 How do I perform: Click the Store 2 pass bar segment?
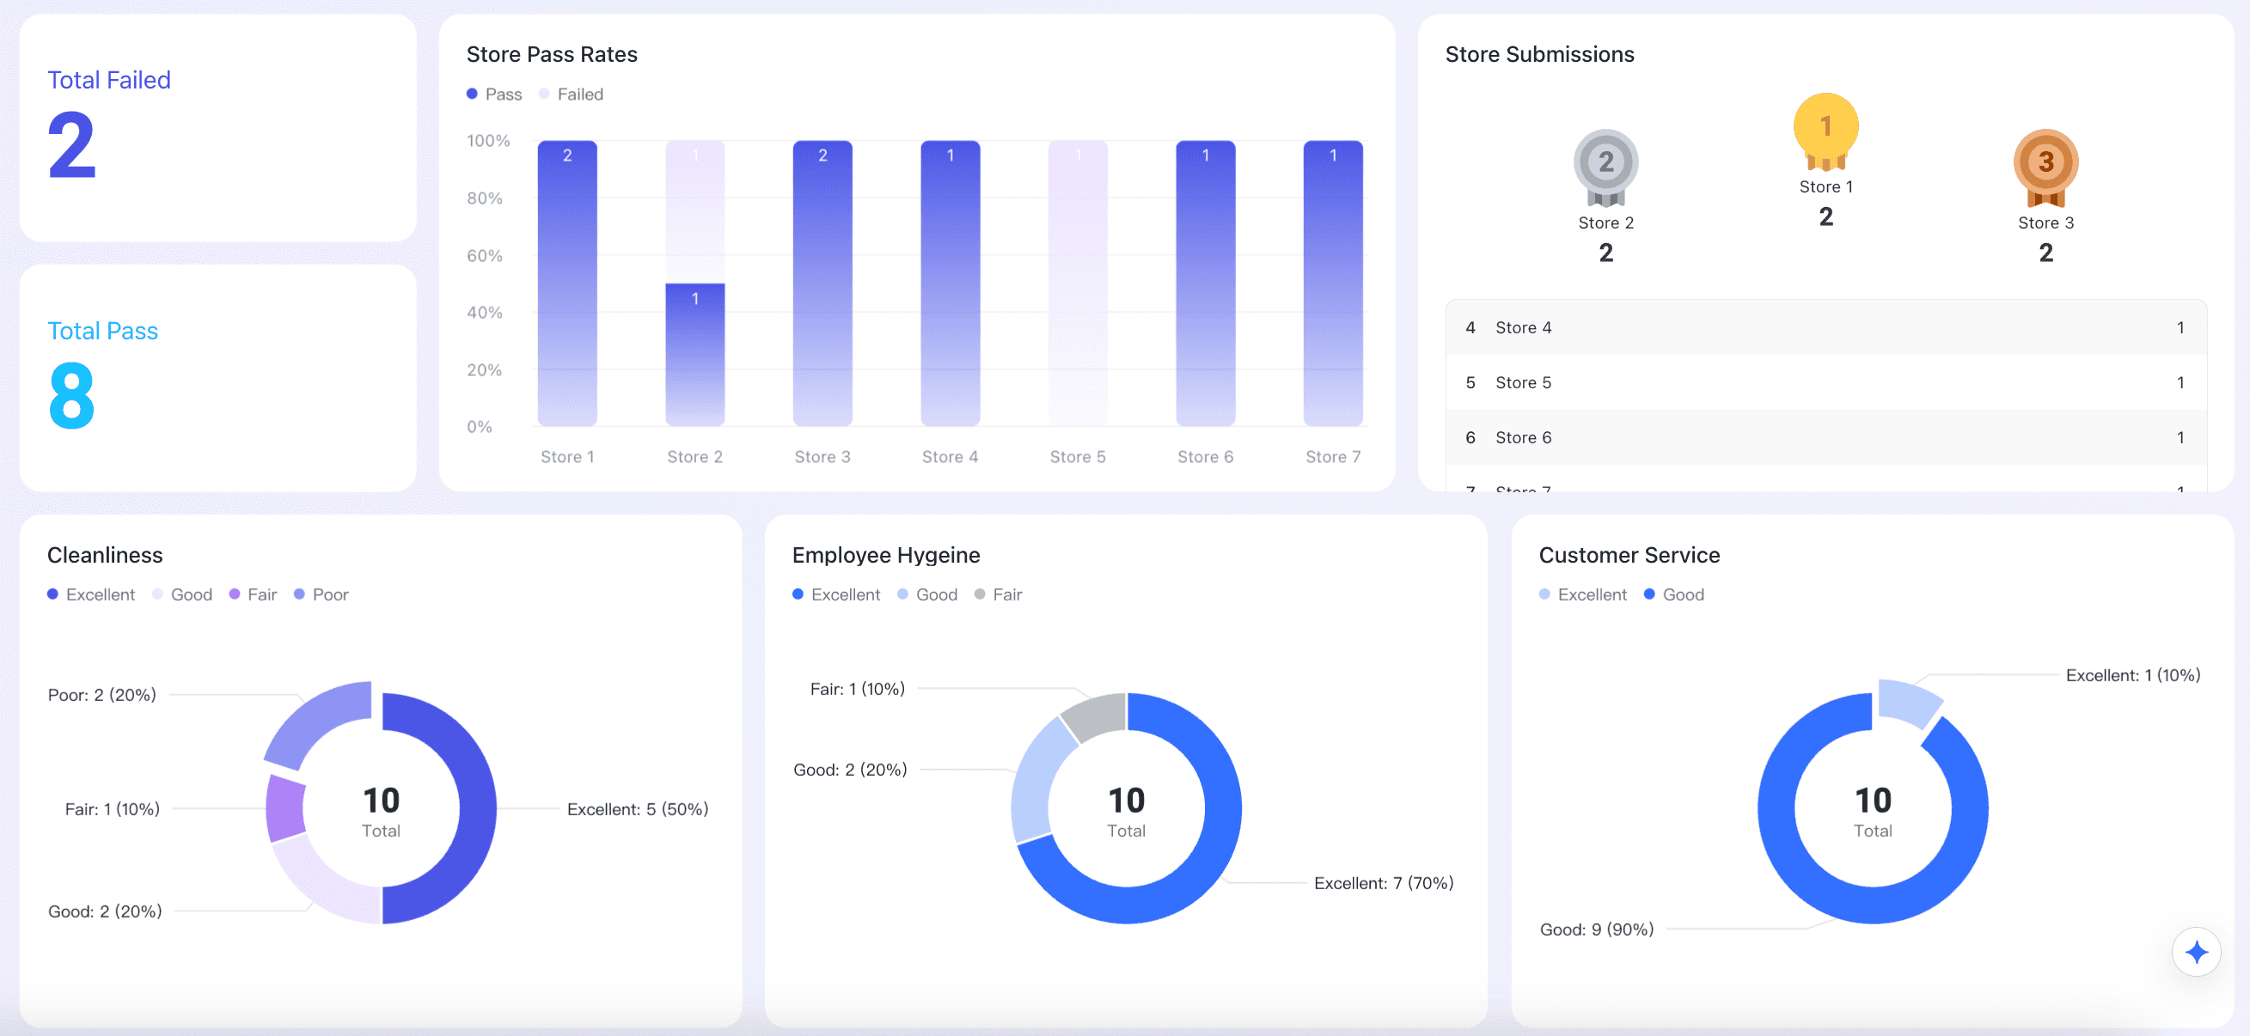pos(694,353)
